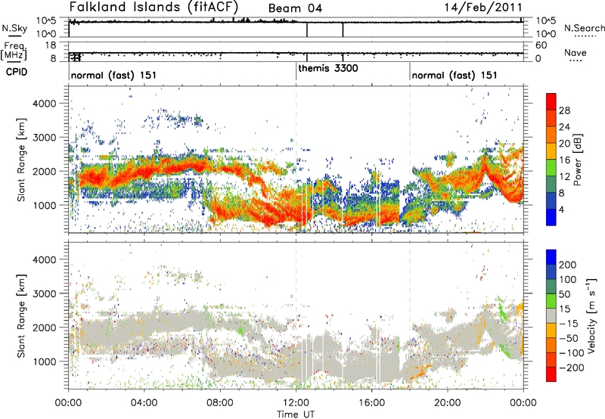Click the '28' value on Power colorbar
The image size is (605, 419).
564,110
